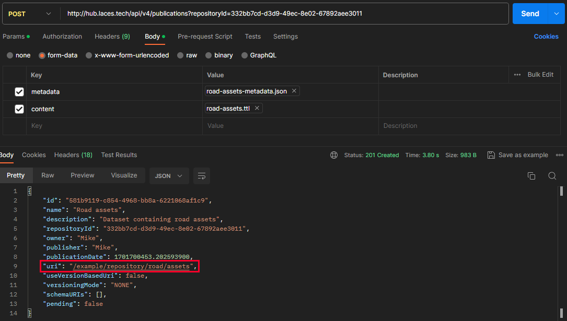Click the Cookies link at right
567x321 pixels.
coord(546,37)
